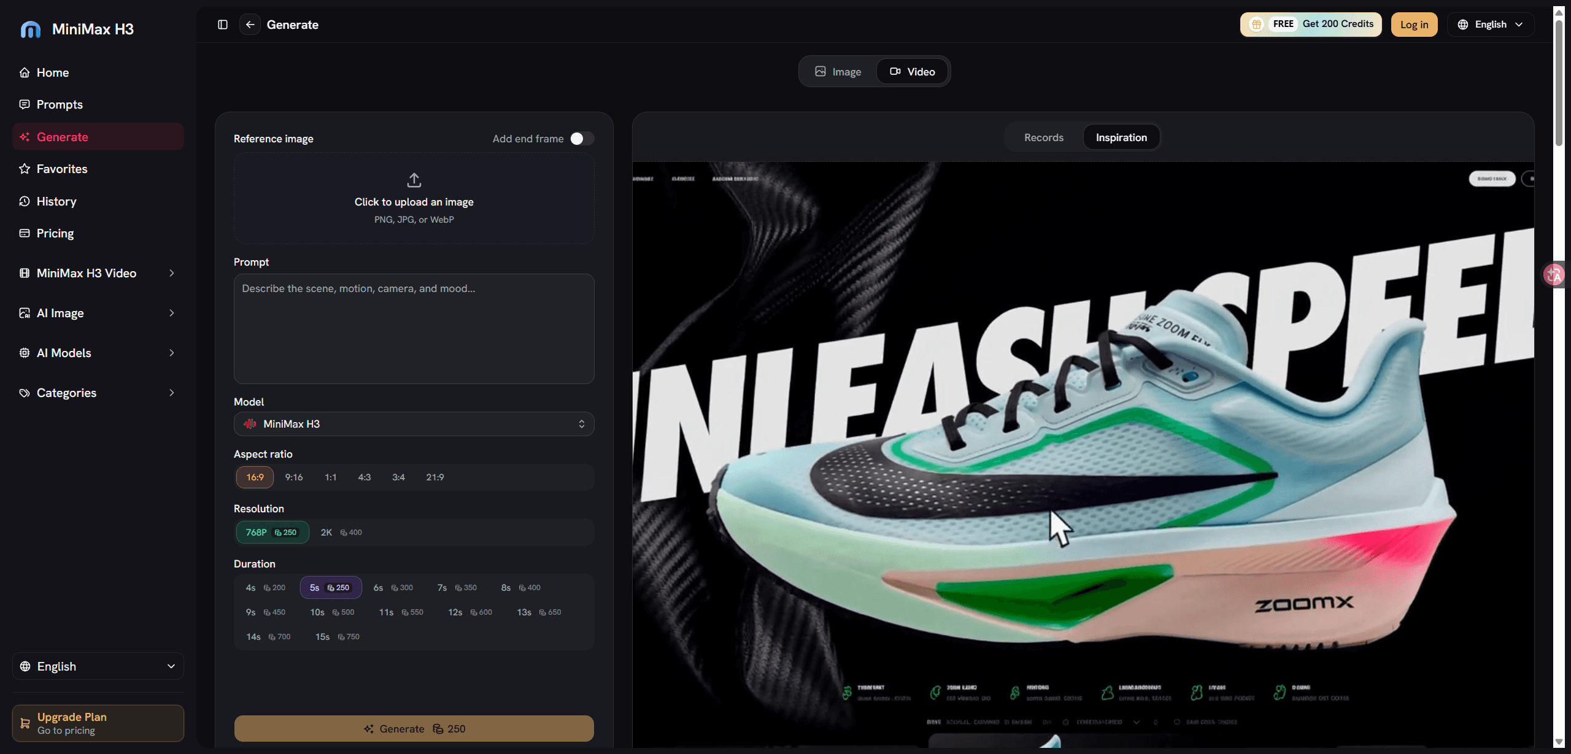Select the 4:3 aspect ratio

pyautogui.click(x=365, y=477)
